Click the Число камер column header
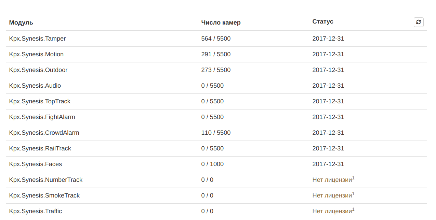Image resolution: width=436 pixels, height=220 pixels. 221,23
